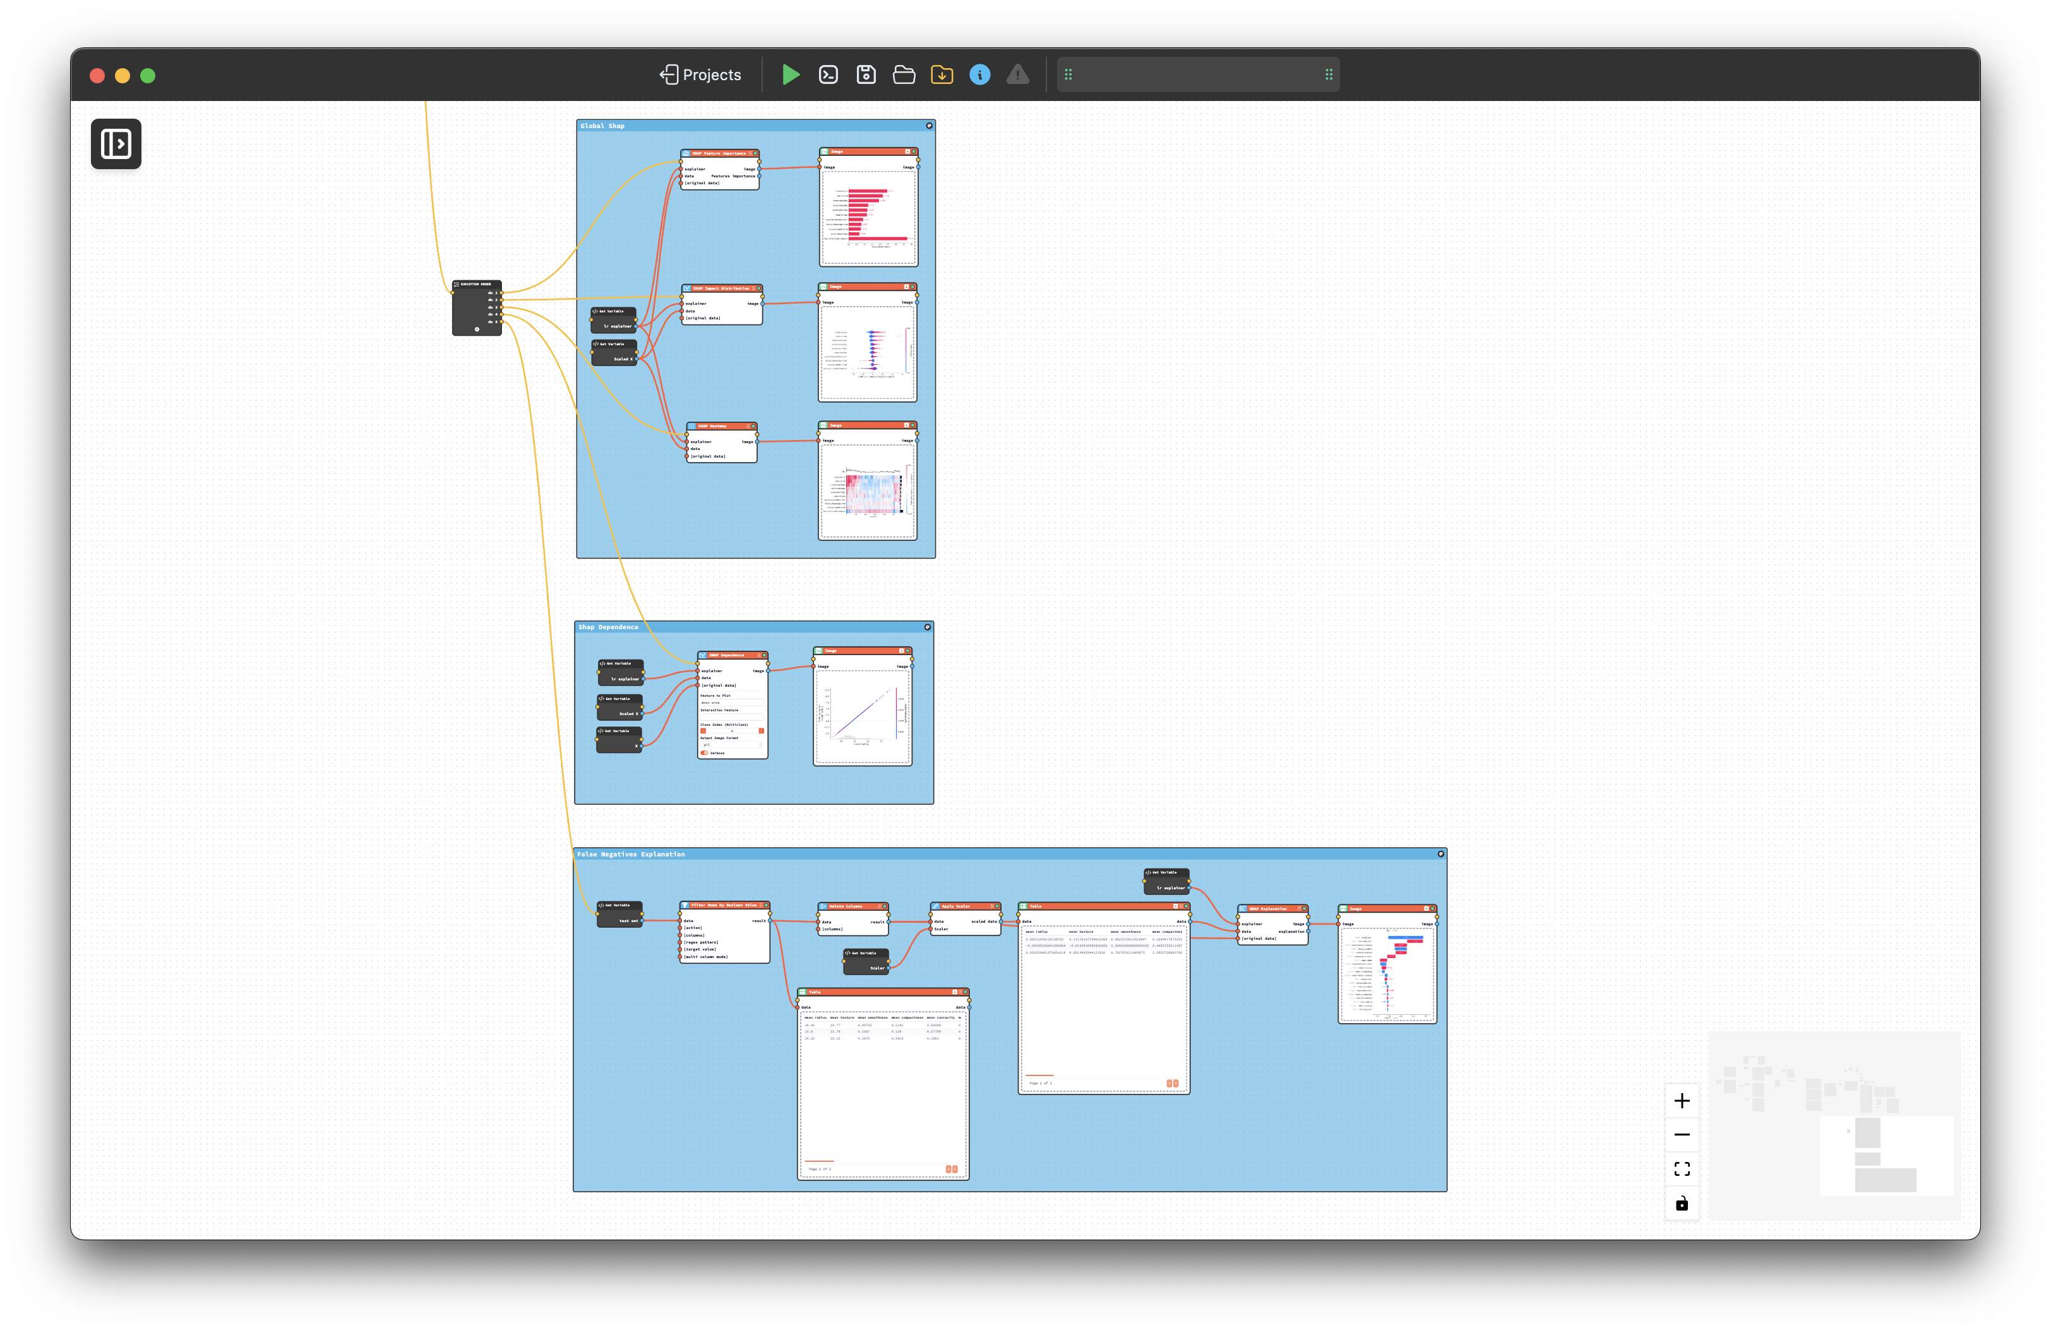Viewport: 2051px width, 1333px height.
Task: Open a project with the folder icon
Action: coord(903,75)
